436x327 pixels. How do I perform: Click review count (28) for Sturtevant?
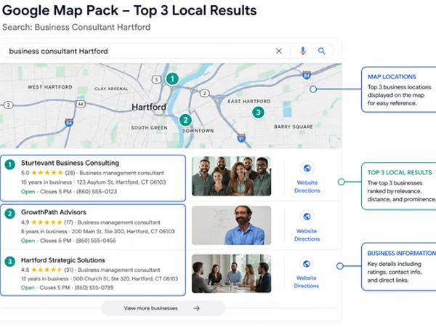click(x=70, y=173)
